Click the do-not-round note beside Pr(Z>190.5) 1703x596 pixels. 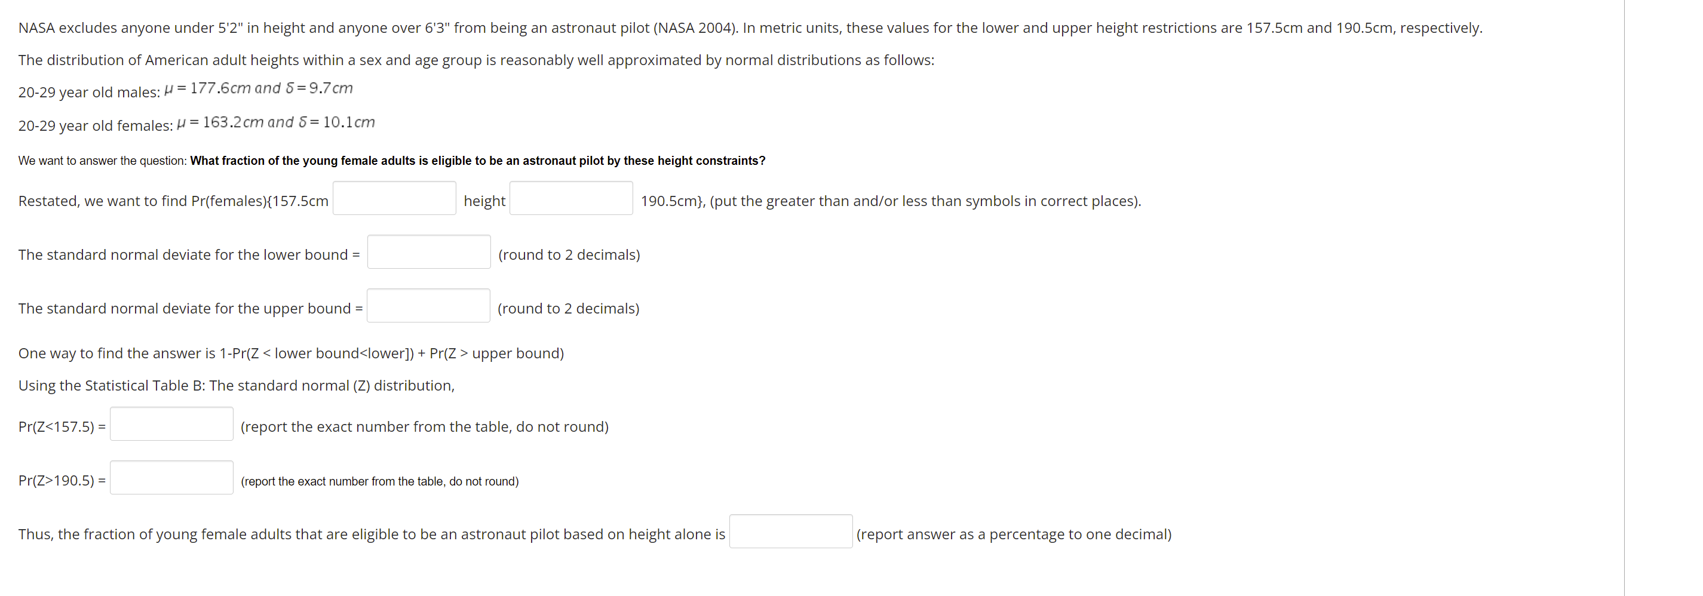pyautogui.click(x=379, y=482)
